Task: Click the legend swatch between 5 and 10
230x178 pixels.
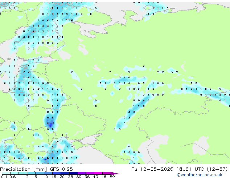Action: (40, 173)
